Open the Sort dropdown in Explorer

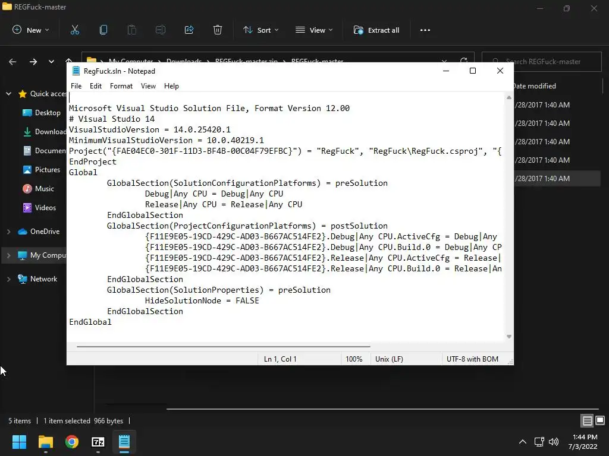pyautogui.click(x=260, y=30)
